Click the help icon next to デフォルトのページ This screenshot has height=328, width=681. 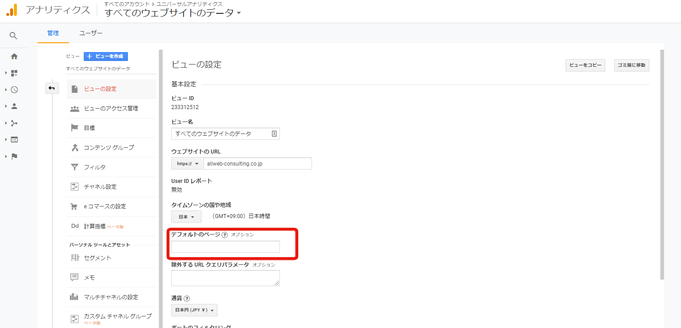(225, 235)
